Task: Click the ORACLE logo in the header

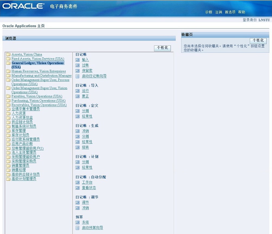Action: [x=23, y=6]
